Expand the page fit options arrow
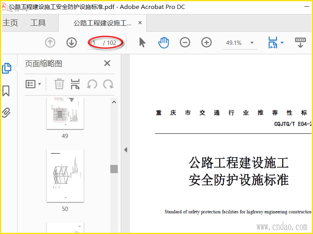 point(282,43)
